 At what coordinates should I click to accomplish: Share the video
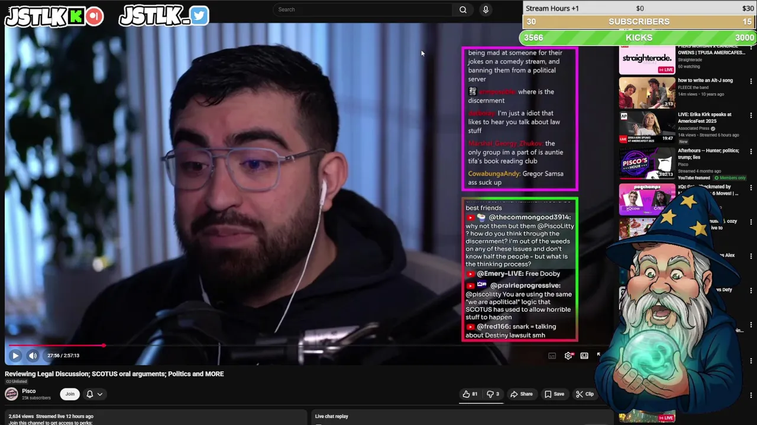521,394
